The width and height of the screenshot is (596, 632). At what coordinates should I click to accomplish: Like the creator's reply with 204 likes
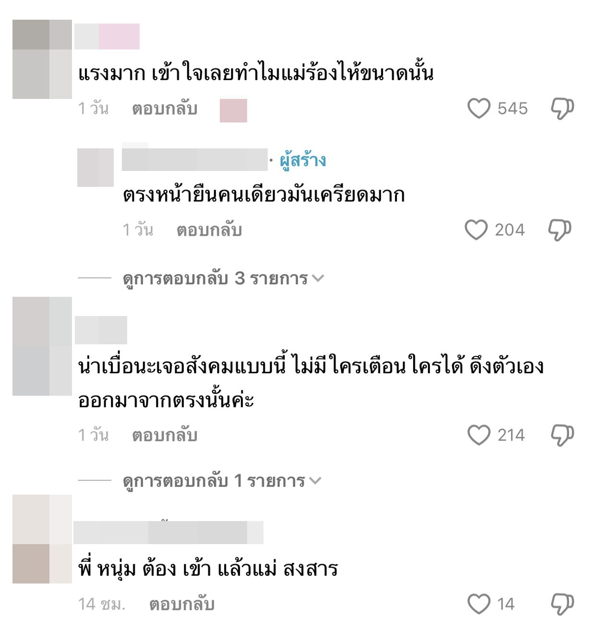476,230
